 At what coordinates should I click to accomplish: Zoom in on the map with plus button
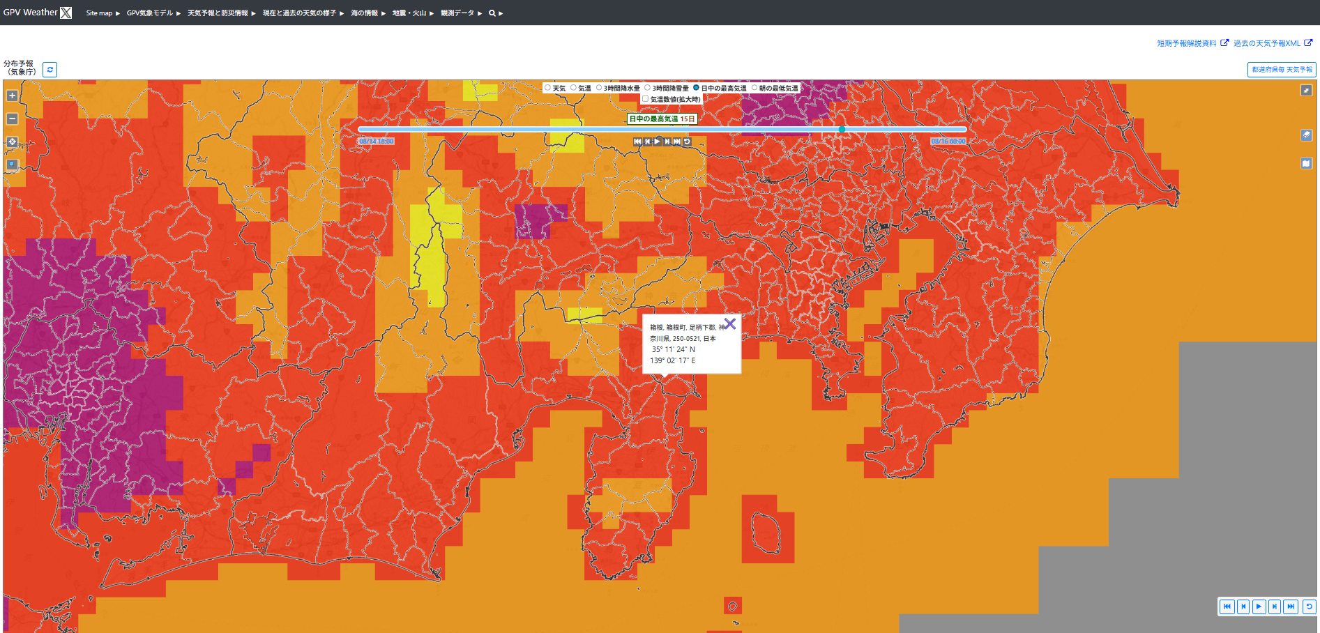pyautogui.click(x=12, y=96)
